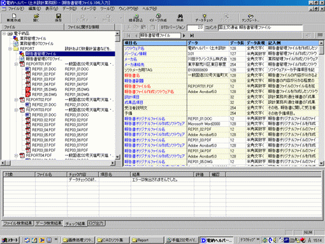325x244 pixels.
Task: Click the 項目名 column header
Action: click(x=155, y=43)
